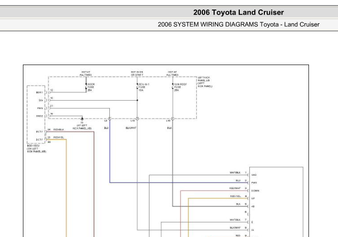
Task: Click the SUN ROOF FUSE 25A label
Action: (180, 87)
